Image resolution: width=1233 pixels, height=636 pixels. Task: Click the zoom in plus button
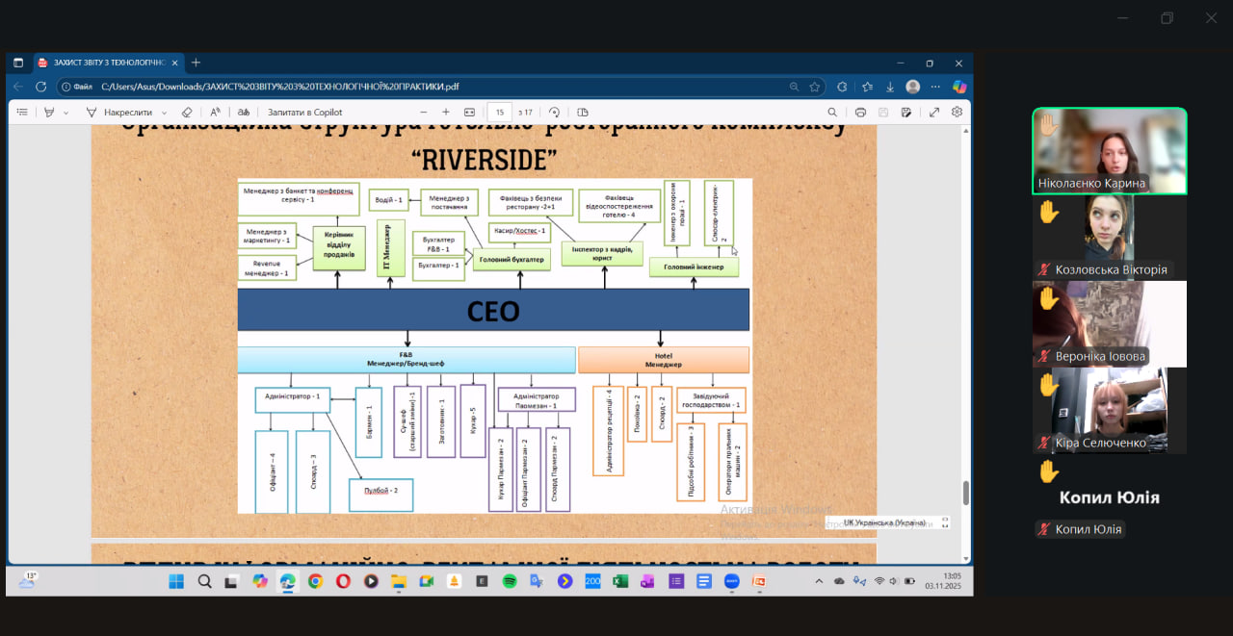coord(445,113)
